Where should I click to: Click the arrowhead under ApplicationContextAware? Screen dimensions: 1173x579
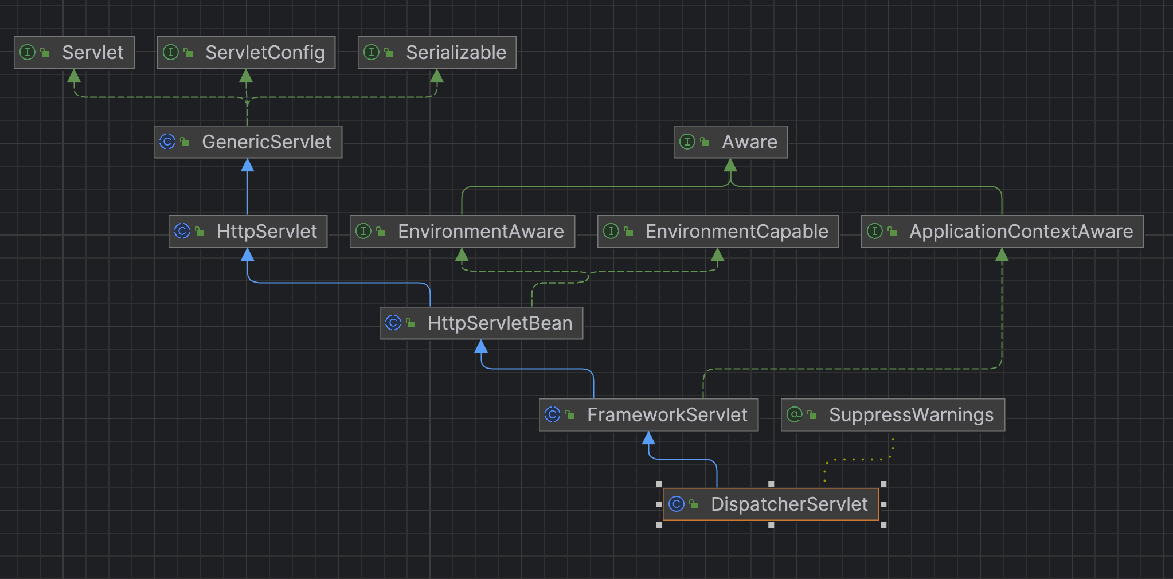tap(1002, 255)
